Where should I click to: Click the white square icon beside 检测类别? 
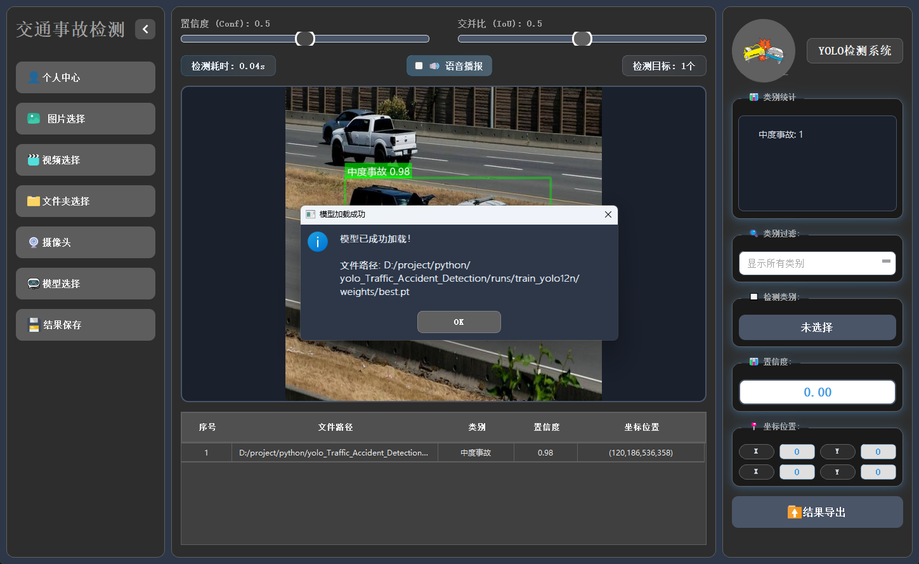(753, 297)
